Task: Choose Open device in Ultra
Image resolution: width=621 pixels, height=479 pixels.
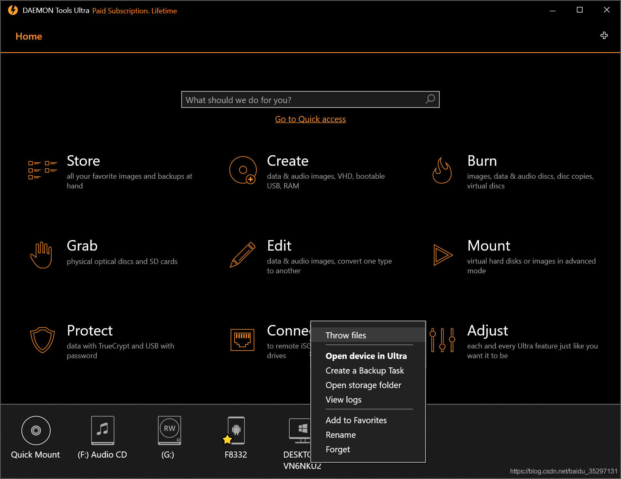Action: pyautogui.click(x=368, y=356)
